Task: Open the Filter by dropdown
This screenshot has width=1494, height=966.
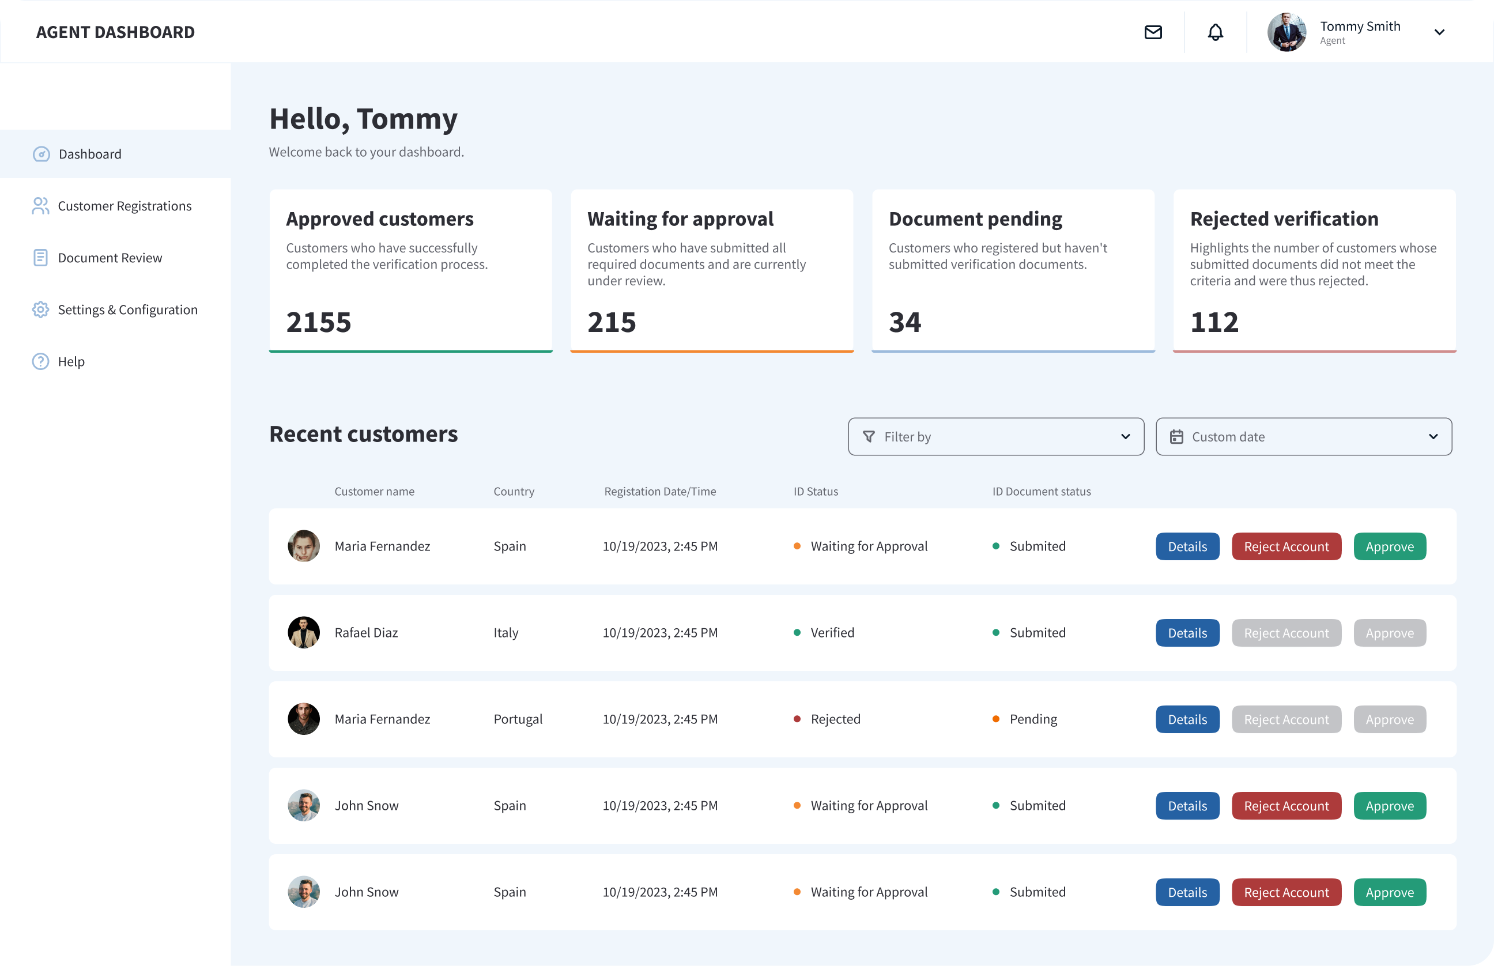Action: [995, 436]
